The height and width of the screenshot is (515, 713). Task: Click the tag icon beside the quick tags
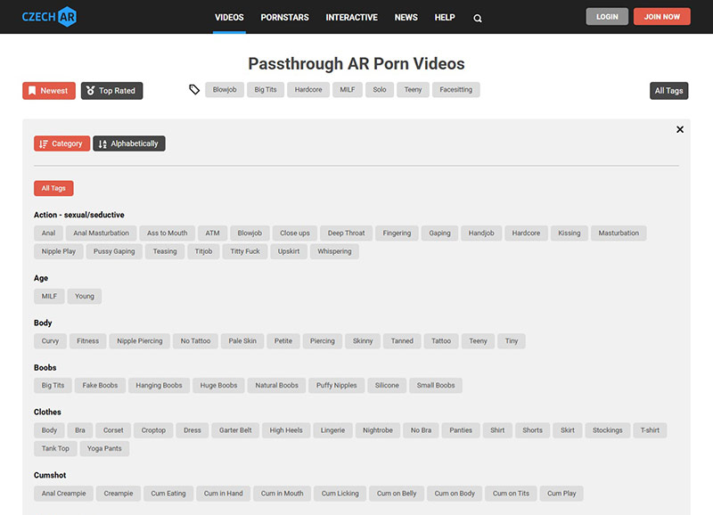point(194,90)
